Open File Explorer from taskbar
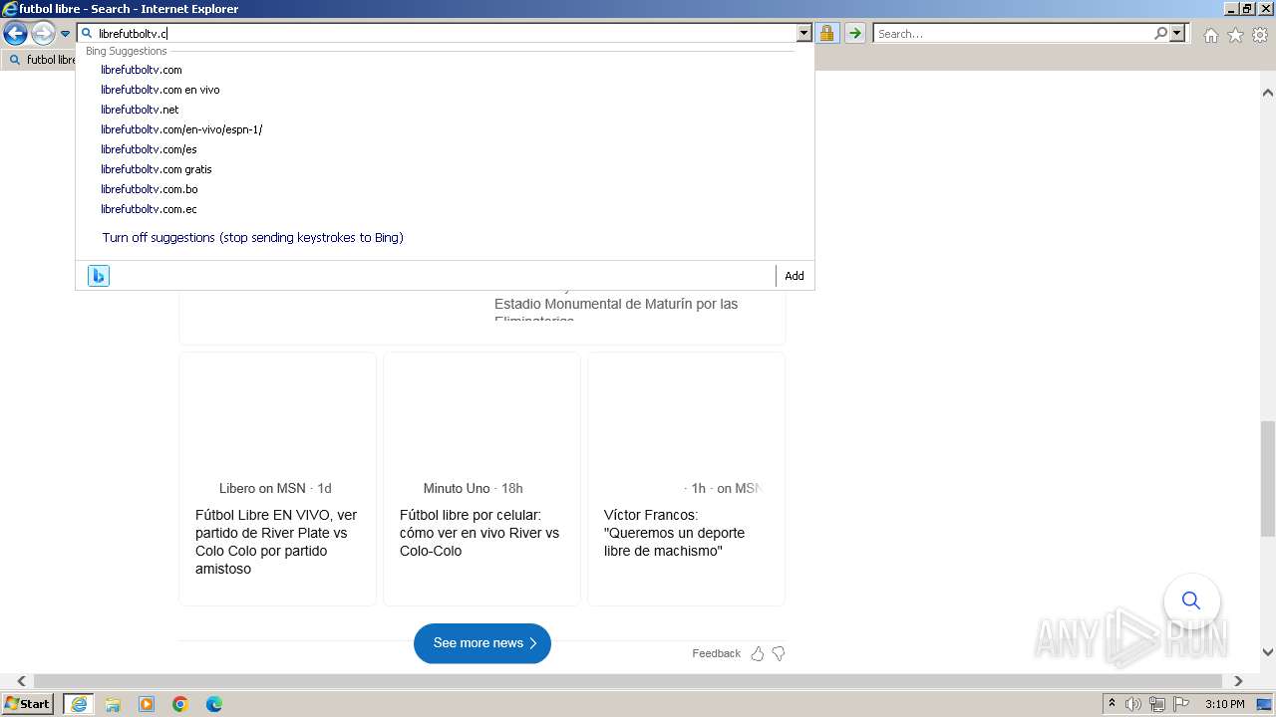 tap(113, 704)
